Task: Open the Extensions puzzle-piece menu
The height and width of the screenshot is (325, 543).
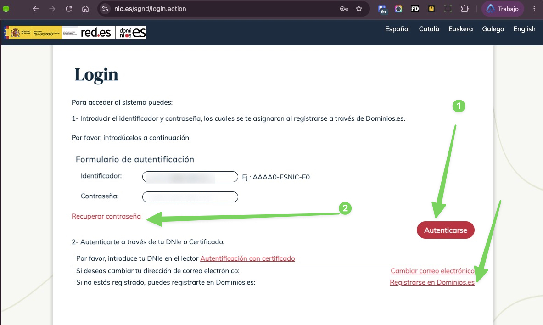Action: tap(465, 9)
